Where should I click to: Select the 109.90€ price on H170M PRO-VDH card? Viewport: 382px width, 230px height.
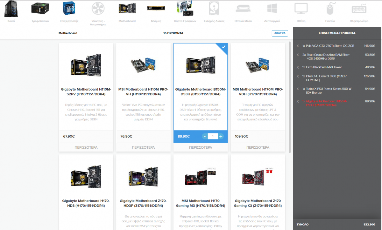[242, 136]
